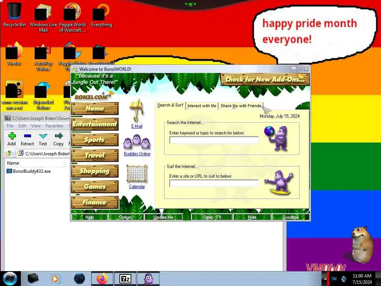Click the Calendar text link
Viewport: 381px width, 286px height.
click(137, 187)
